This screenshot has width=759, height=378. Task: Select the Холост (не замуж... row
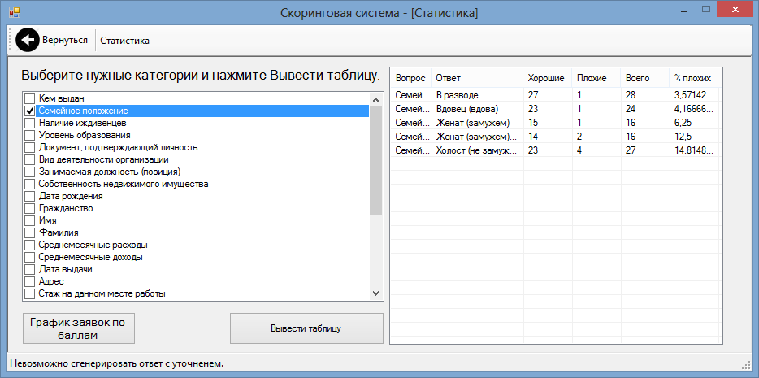point(555,150)
